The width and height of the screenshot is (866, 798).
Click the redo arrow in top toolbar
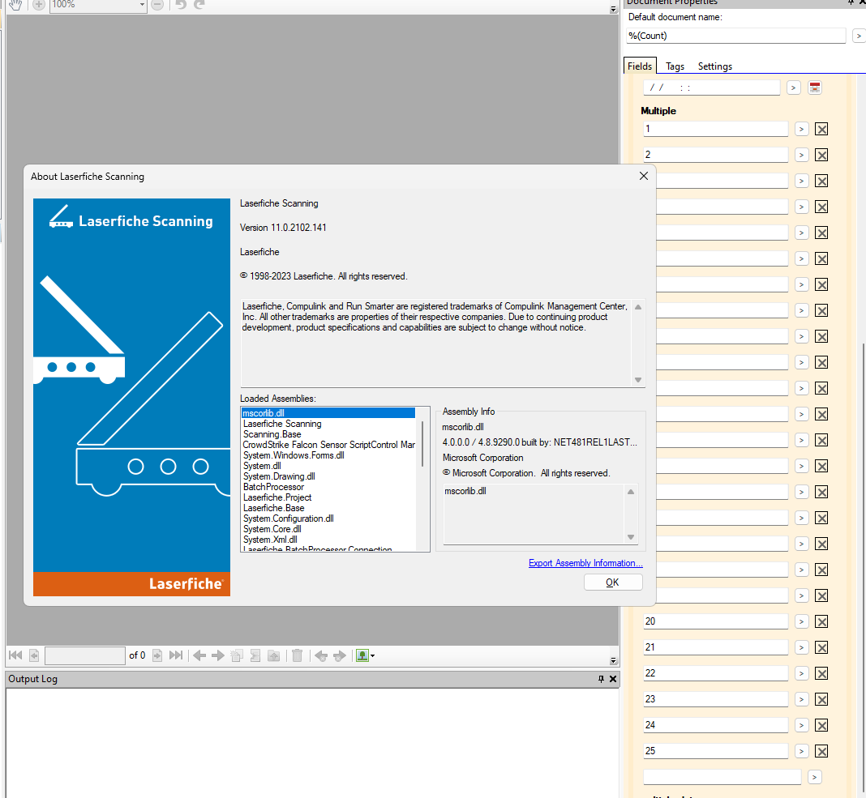[x=199, y=5]
